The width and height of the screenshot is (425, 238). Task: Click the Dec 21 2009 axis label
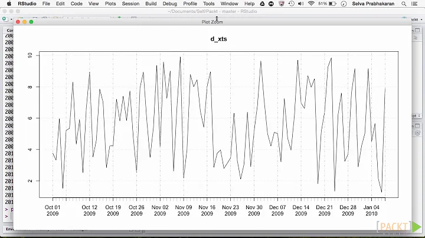pos(325,210)
